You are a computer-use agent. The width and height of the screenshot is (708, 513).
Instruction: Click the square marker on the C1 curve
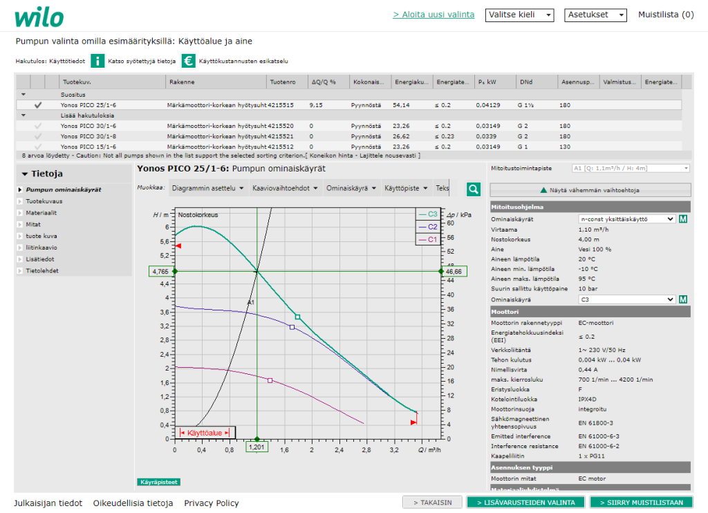(270, 380)
